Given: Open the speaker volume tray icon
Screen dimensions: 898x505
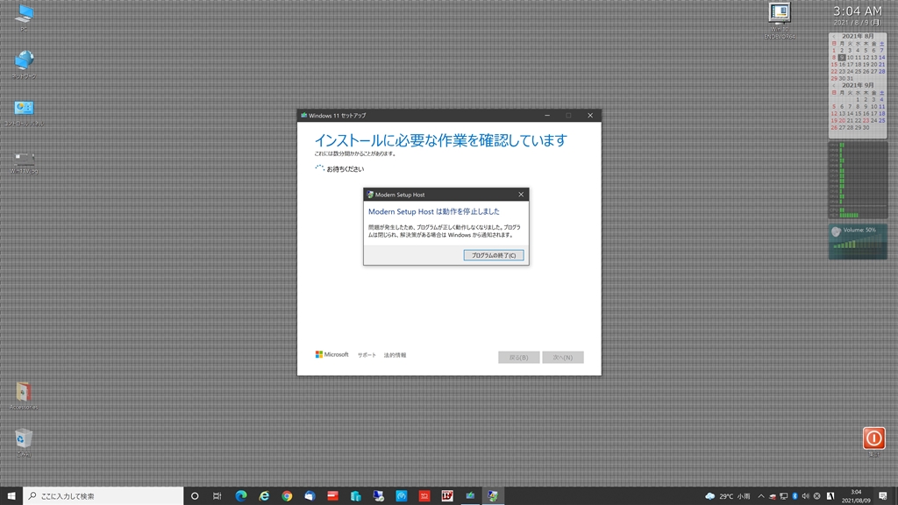Looking at the screenshot, I should pyautogui.click(x=805, y=496).
